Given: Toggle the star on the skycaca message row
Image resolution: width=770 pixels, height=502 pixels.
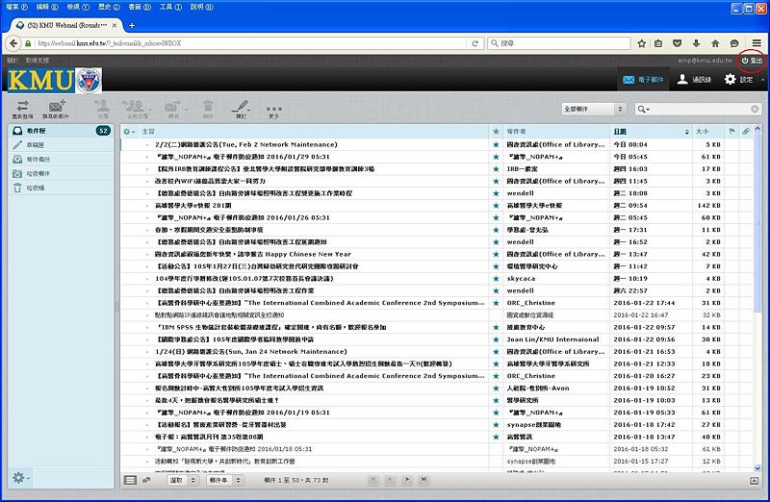Looking at the screenshot, I should 496,279.
